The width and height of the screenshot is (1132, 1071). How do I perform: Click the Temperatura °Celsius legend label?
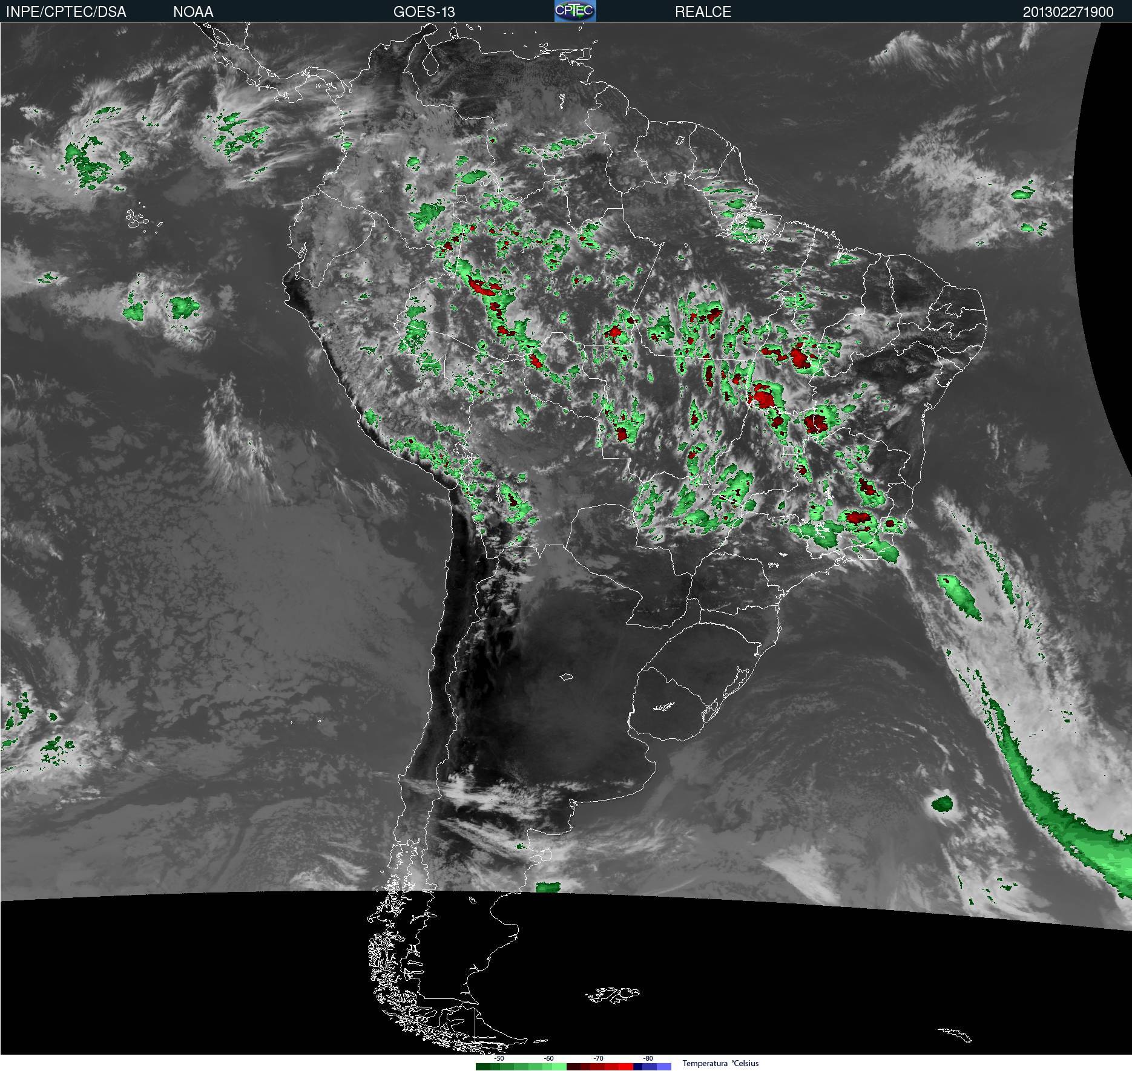(x=720, y=1063)
